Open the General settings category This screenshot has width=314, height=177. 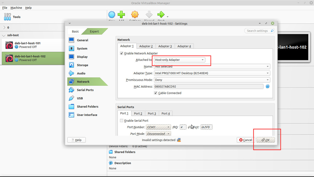click(87, 40)
